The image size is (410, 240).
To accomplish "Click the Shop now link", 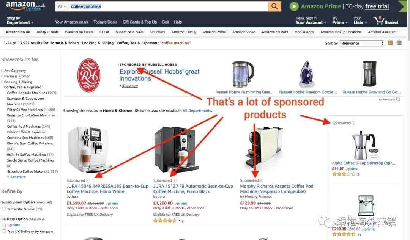I will point(130,86).
